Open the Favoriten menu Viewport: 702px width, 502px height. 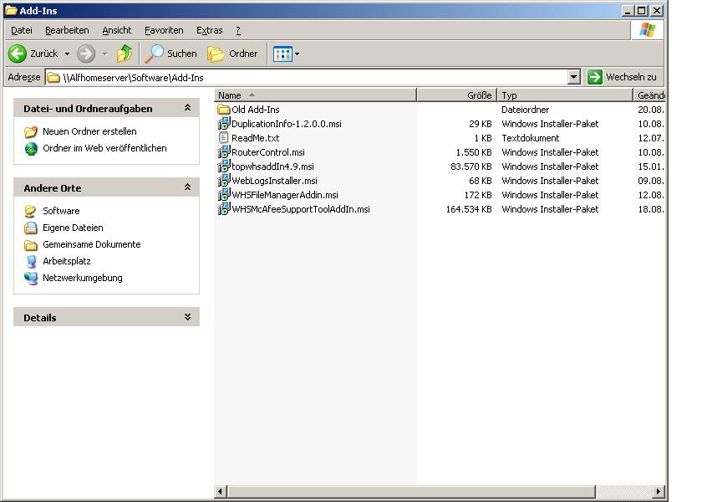click(x=164, y=30)
